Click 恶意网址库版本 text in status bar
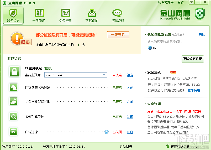Viewport: 211px width, 150px height. click(x=64, y=147)
